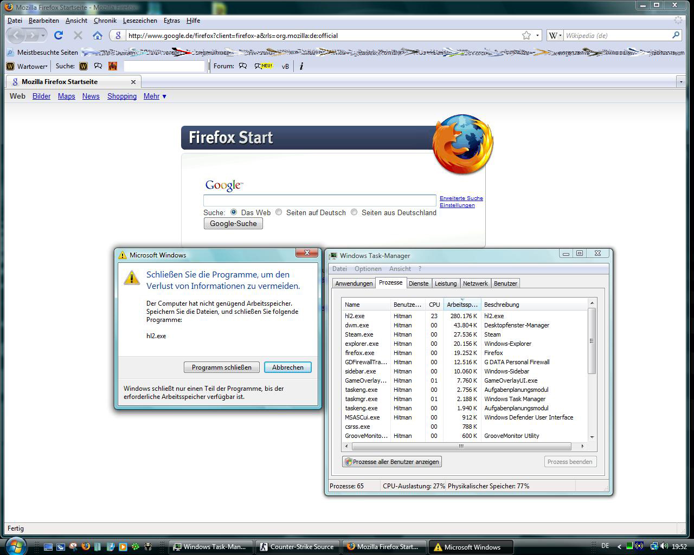Click the horizontal scrollbar in process list
This screenshot has height=555, width=694.
(461, 447)
